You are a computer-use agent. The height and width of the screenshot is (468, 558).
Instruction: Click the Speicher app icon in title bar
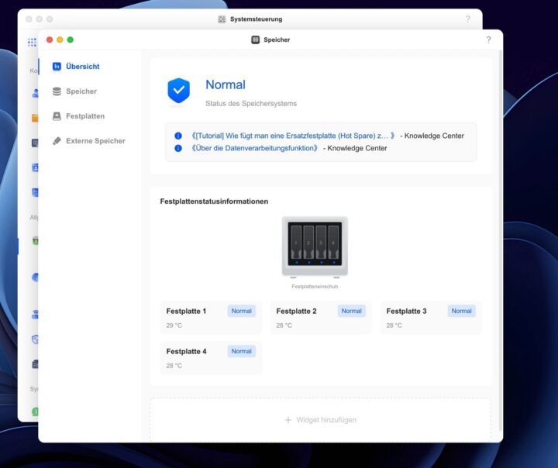click(256, 40)
